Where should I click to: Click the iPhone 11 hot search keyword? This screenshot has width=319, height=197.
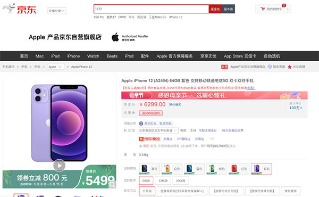coord(175,17)
